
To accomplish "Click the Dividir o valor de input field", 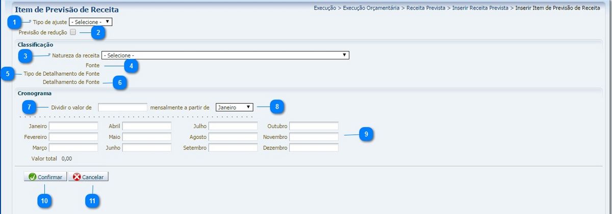I will click(122, 107).
